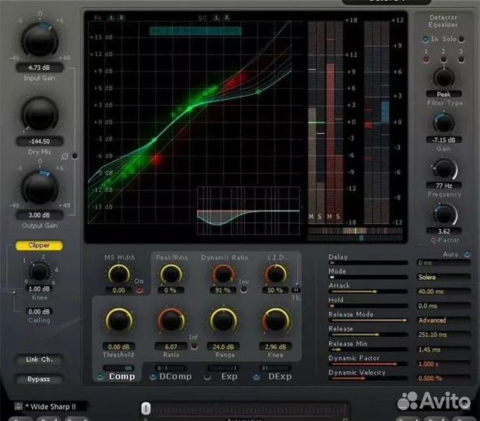This screenshot has height=421, width=480.
Task: Click the Range knob
Action: [x=223, y=321]
